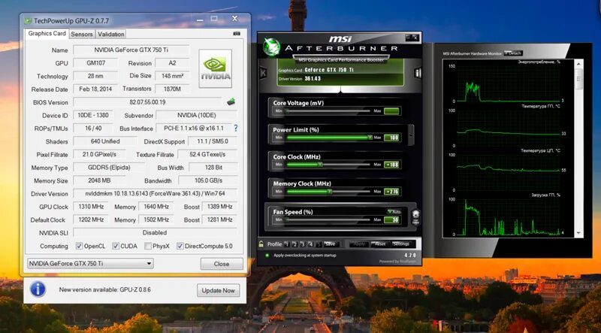
Task: Click the Driver Version field in GPU-Z
Action: [155, 193]
